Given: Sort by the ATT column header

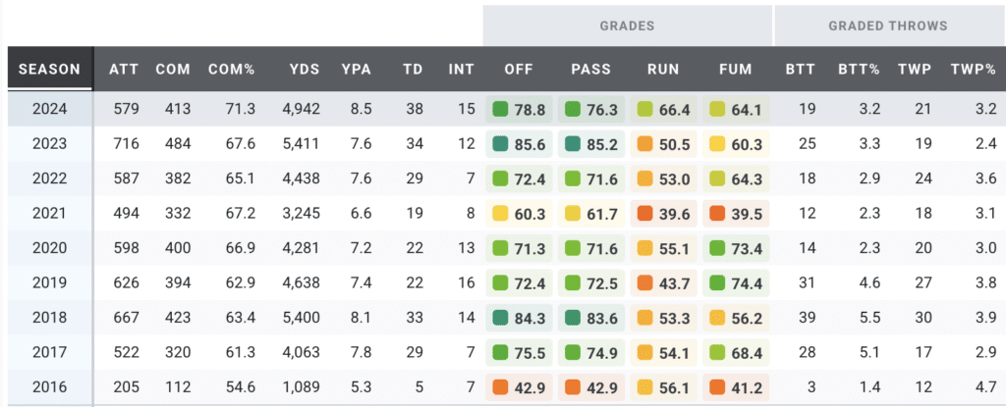Looking at the screenshot, I should click(123, 71).
